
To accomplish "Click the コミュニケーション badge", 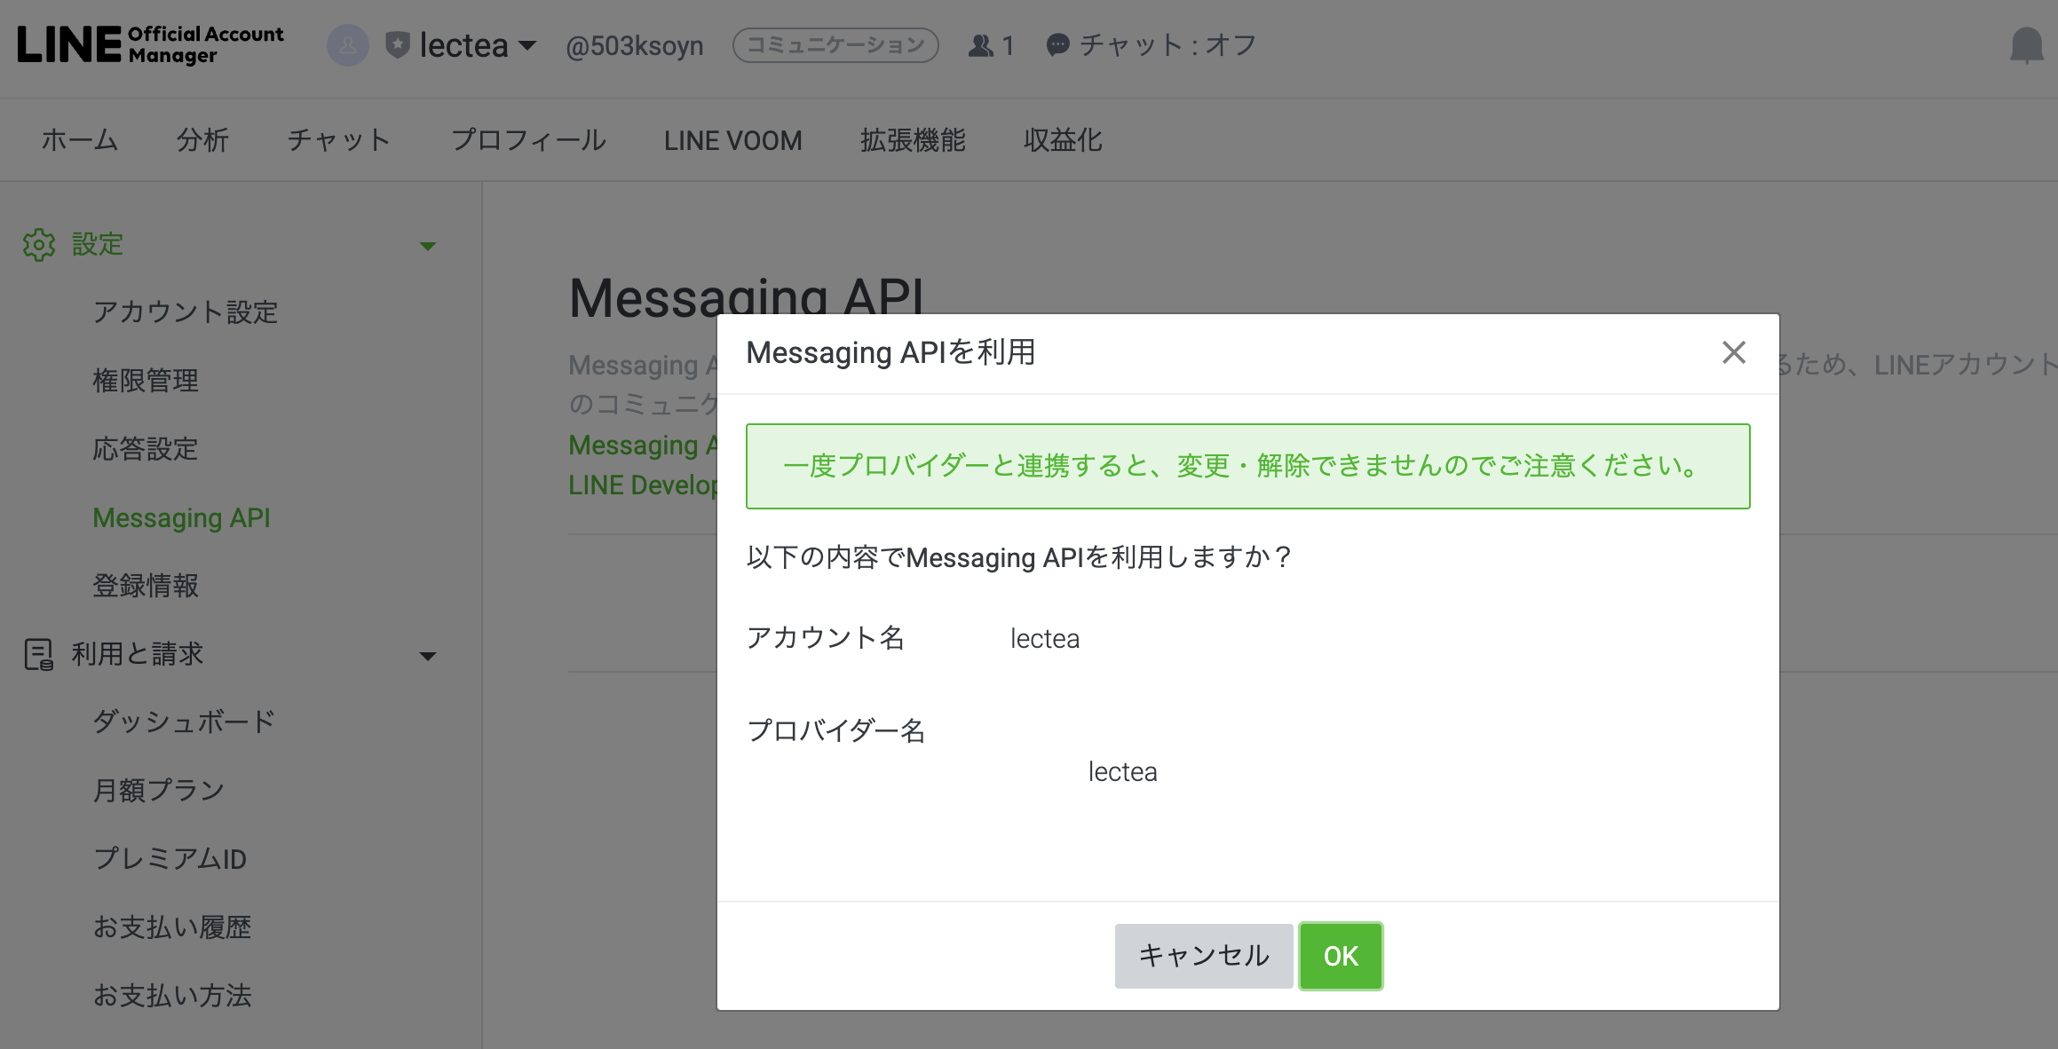I will (x=835, y=43).
